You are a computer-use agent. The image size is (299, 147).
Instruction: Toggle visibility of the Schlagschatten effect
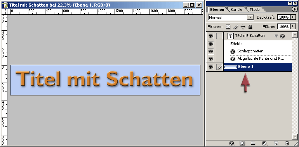[210, 51]
